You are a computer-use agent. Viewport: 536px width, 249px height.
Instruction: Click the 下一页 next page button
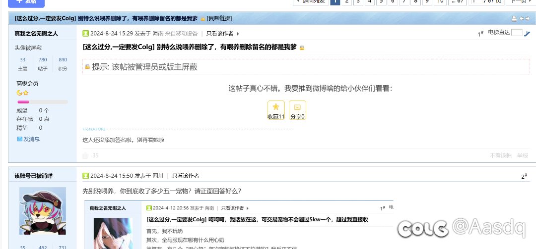(x=519, y=1)
